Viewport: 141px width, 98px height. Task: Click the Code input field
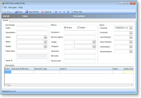pyautogui.click(x=32, y=28)
